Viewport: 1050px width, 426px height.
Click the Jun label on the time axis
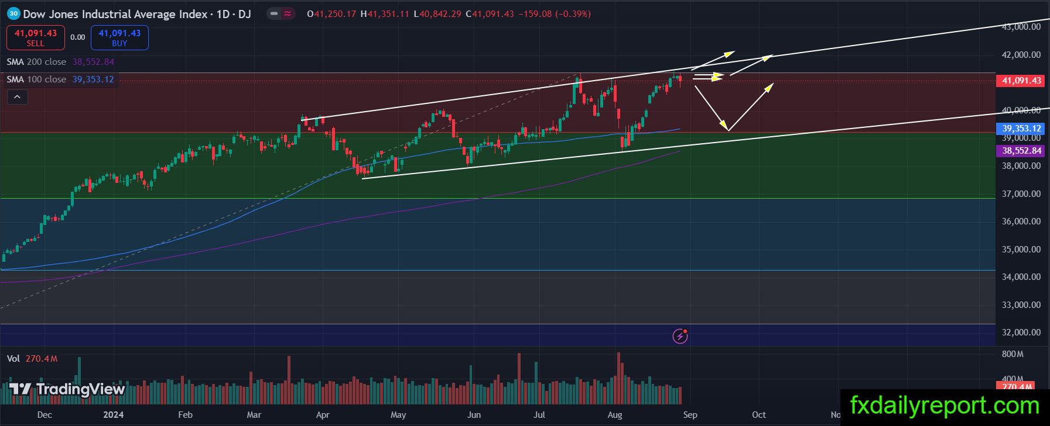click(474, 415)
